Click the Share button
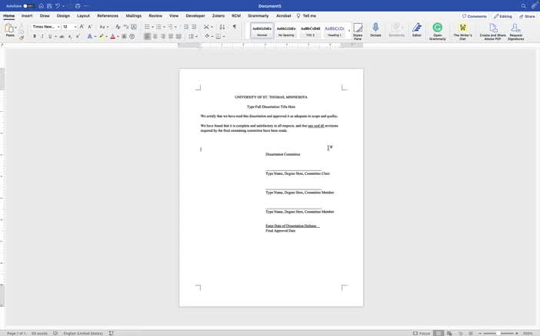The height and width of the screenshot is (336, 540). point(527,16)
